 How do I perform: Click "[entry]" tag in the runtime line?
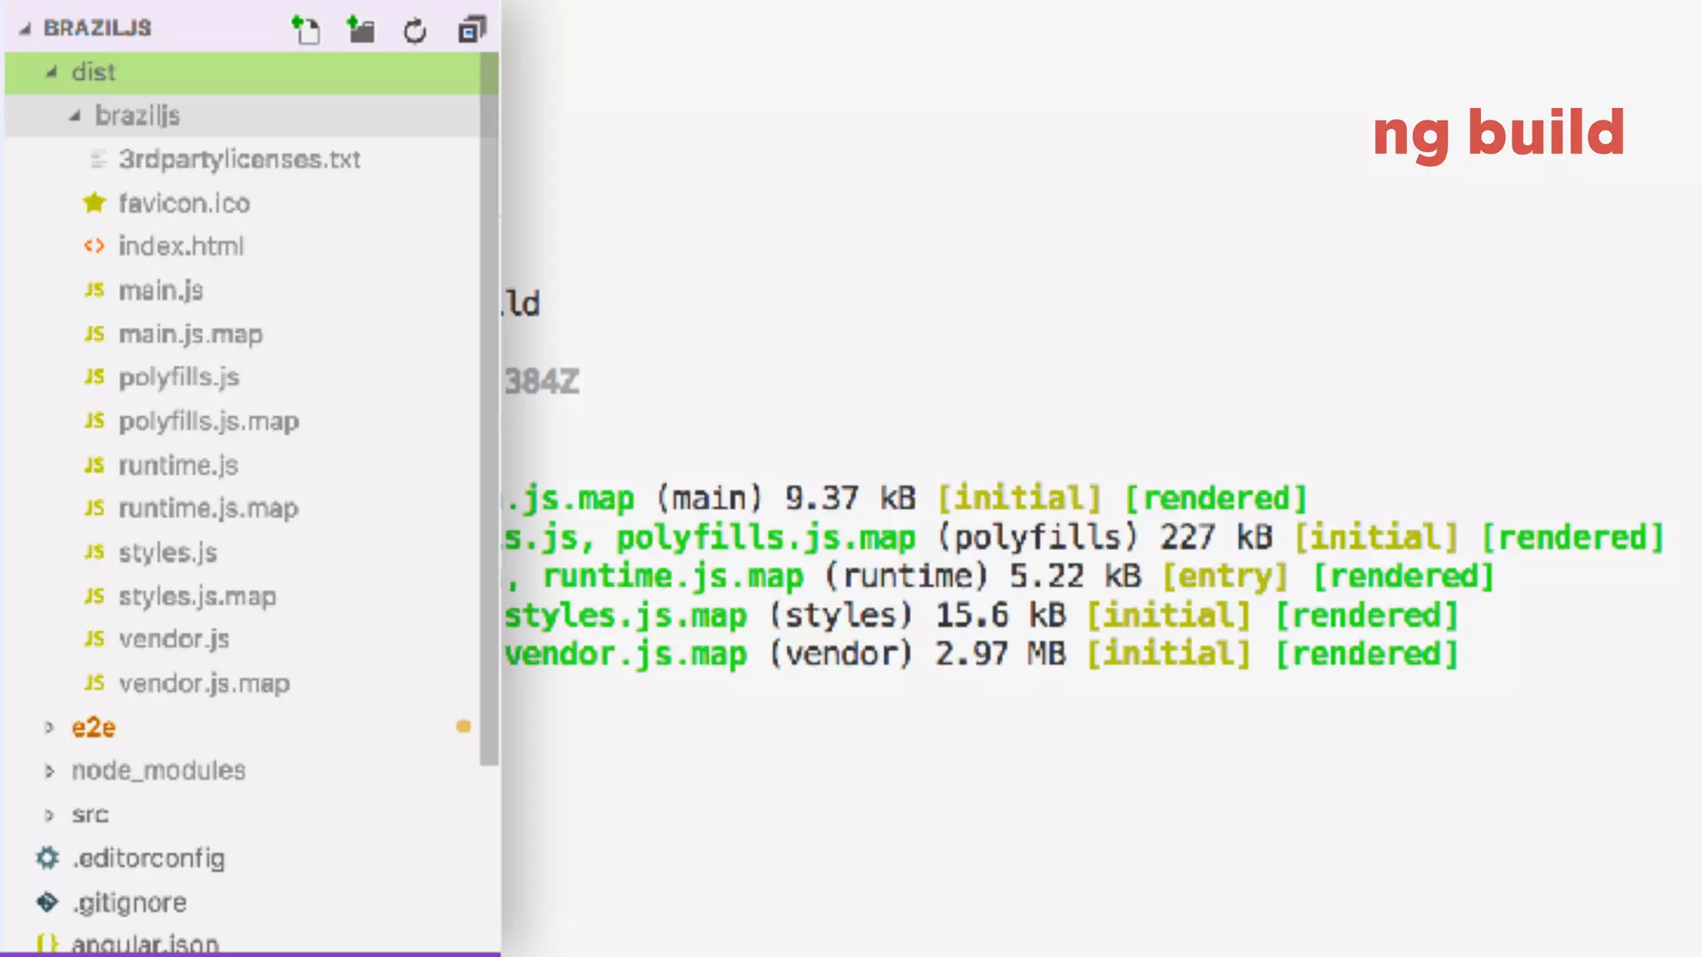(x=1225, y=577)
